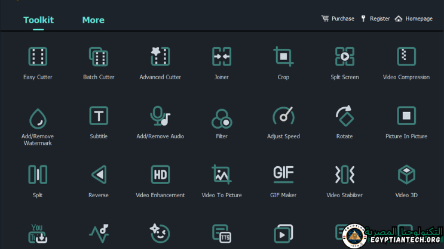This screenshot has height=249, width=444.
Task: Launch Video Compression tool
Action: coord(406,57)
